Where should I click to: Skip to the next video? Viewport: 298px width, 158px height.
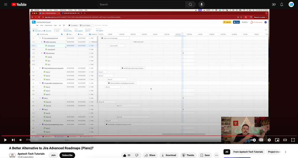click(13, 140)
